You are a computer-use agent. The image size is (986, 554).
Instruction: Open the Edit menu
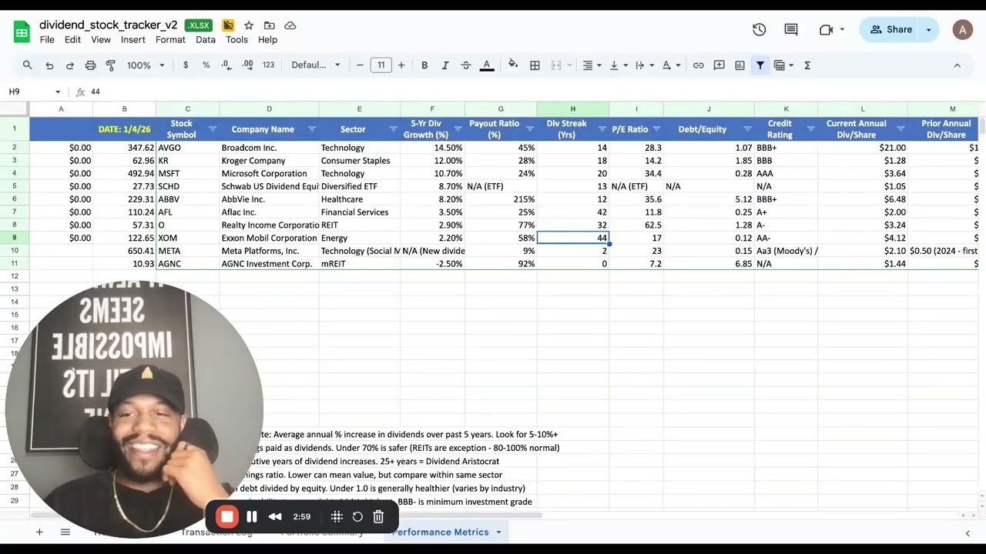click(72, 39)
